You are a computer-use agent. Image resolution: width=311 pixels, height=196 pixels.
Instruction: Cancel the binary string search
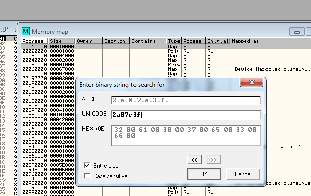[243, 174]
